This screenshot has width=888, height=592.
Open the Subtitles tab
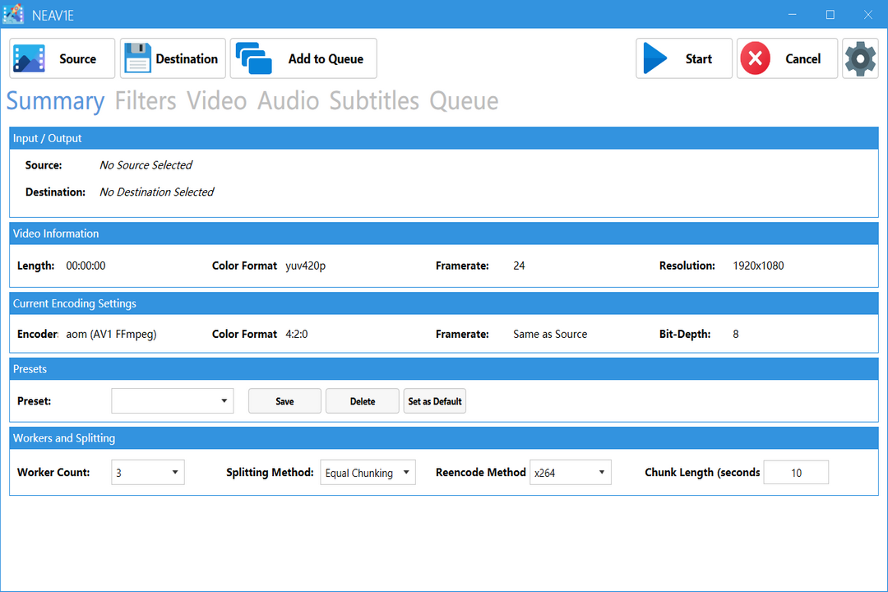click(374, 100)
